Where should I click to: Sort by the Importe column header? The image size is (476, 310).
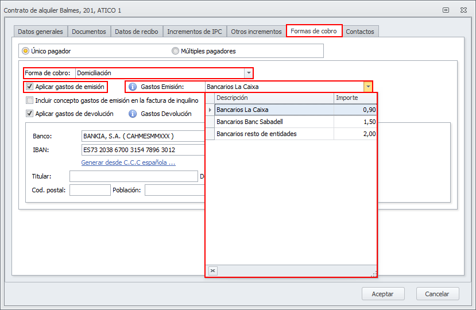point(355,98)
